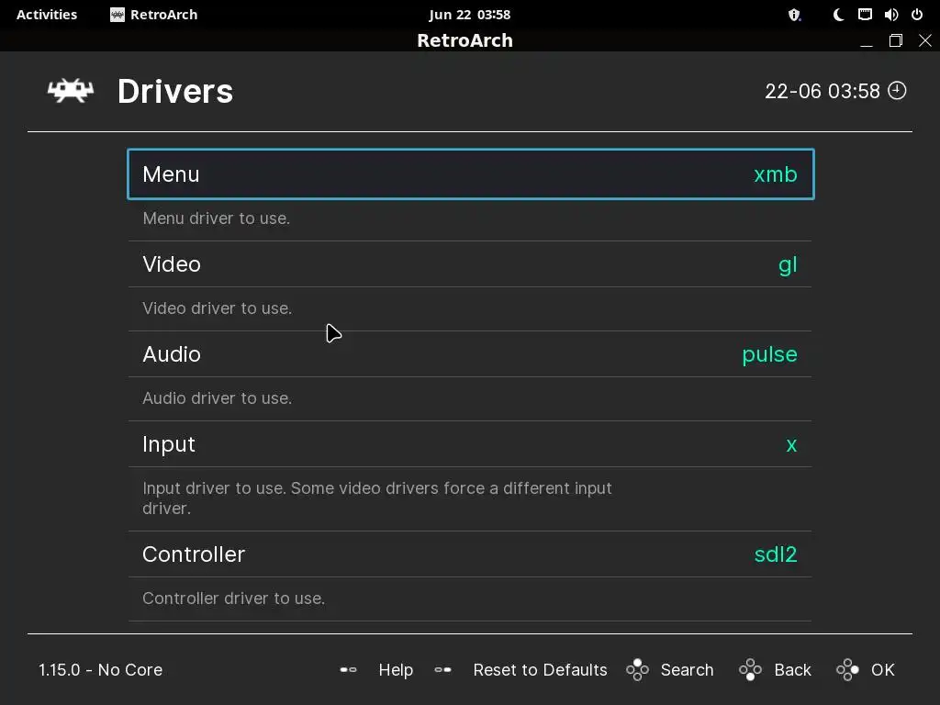The image size is (940, 705).
Task: Click the OK label in footer
Action: 883,669
